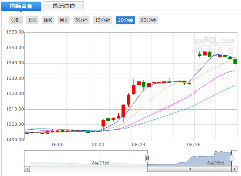Screen dimensions: 241x176
Task: Activate the 30分钟 interval button
Action: coord(125,20)
